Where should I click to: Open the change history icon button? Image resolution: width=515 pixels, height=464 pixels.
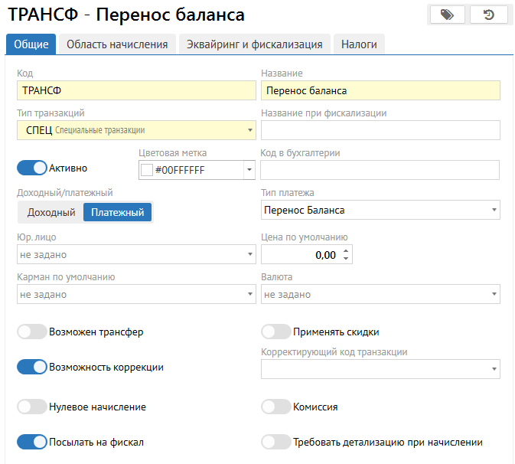tap(488, 15)
